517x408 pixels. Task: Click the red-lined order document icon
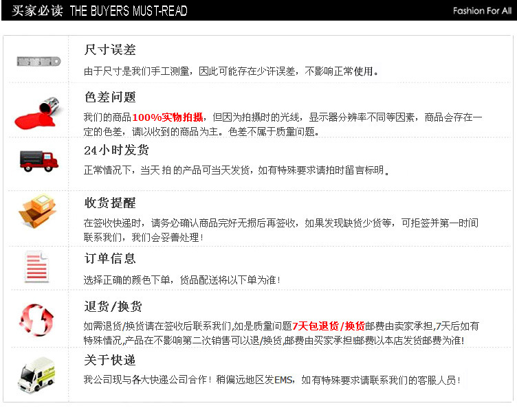click(x=36, y=267)
